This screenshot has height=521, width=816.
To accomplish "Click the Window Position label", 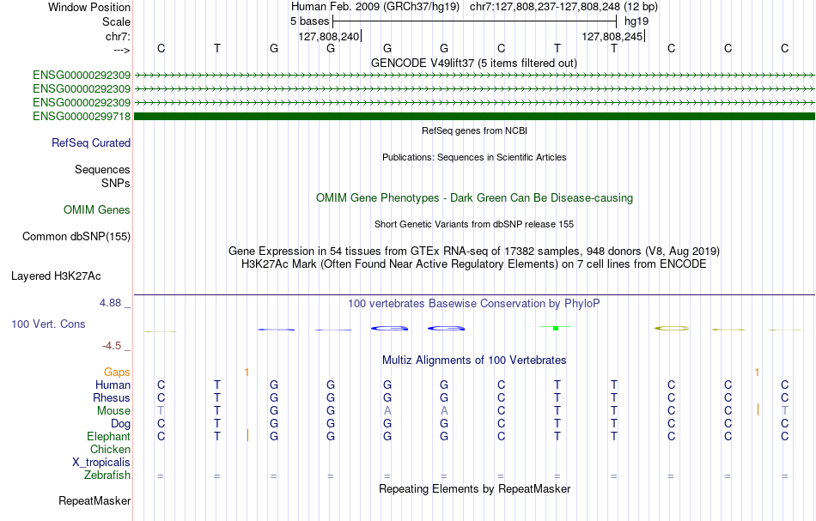I will click(x=89, y=7).
